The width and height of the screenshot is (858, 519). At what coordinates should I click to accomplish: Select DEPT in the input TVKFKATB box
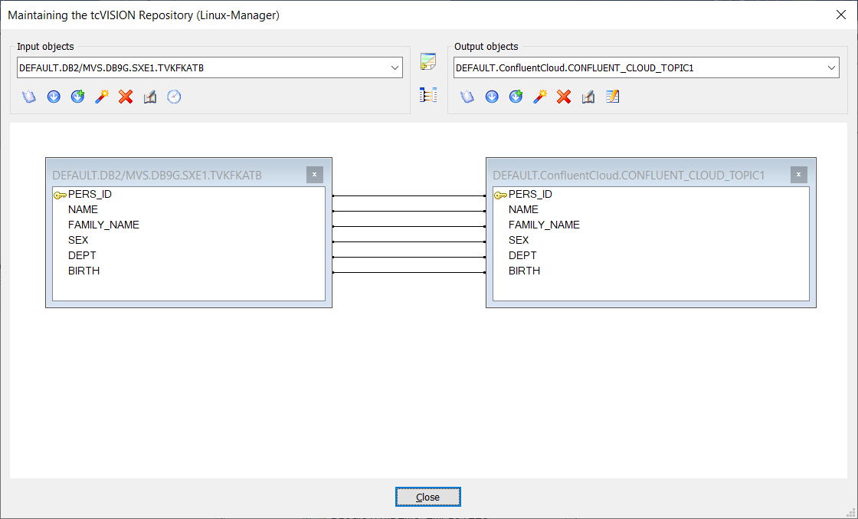pos(82,256)
